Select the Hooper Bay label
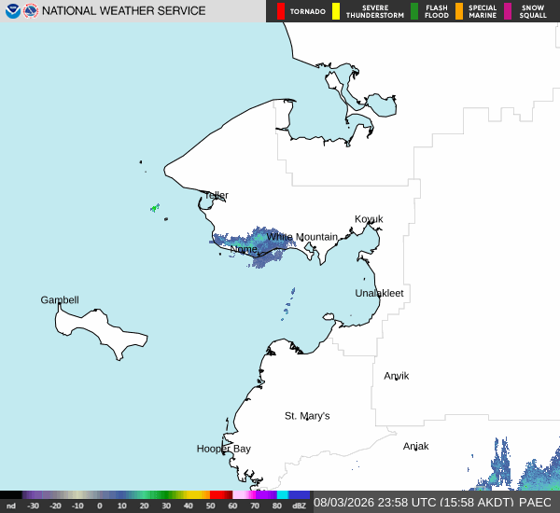This screenshot has width=560, height=513. [224, 449]
